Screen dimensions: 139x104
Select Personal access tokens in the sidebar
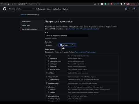(x=30, y=29)
